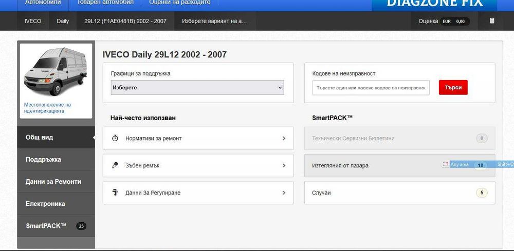Click the SmartPACK 23 count badge in sidebar
The image size is (514, 251).
pos(81,226)
